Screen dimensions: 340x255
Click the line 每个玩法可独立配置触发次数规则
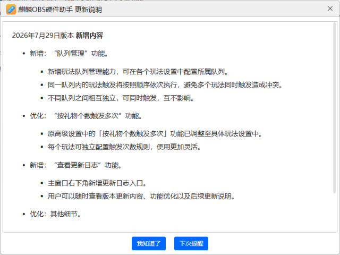[x=124, y=147]
